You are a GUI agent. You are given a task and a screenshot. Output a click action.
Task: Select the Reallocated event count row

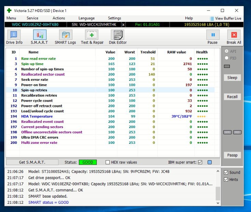tap(110, 122)
